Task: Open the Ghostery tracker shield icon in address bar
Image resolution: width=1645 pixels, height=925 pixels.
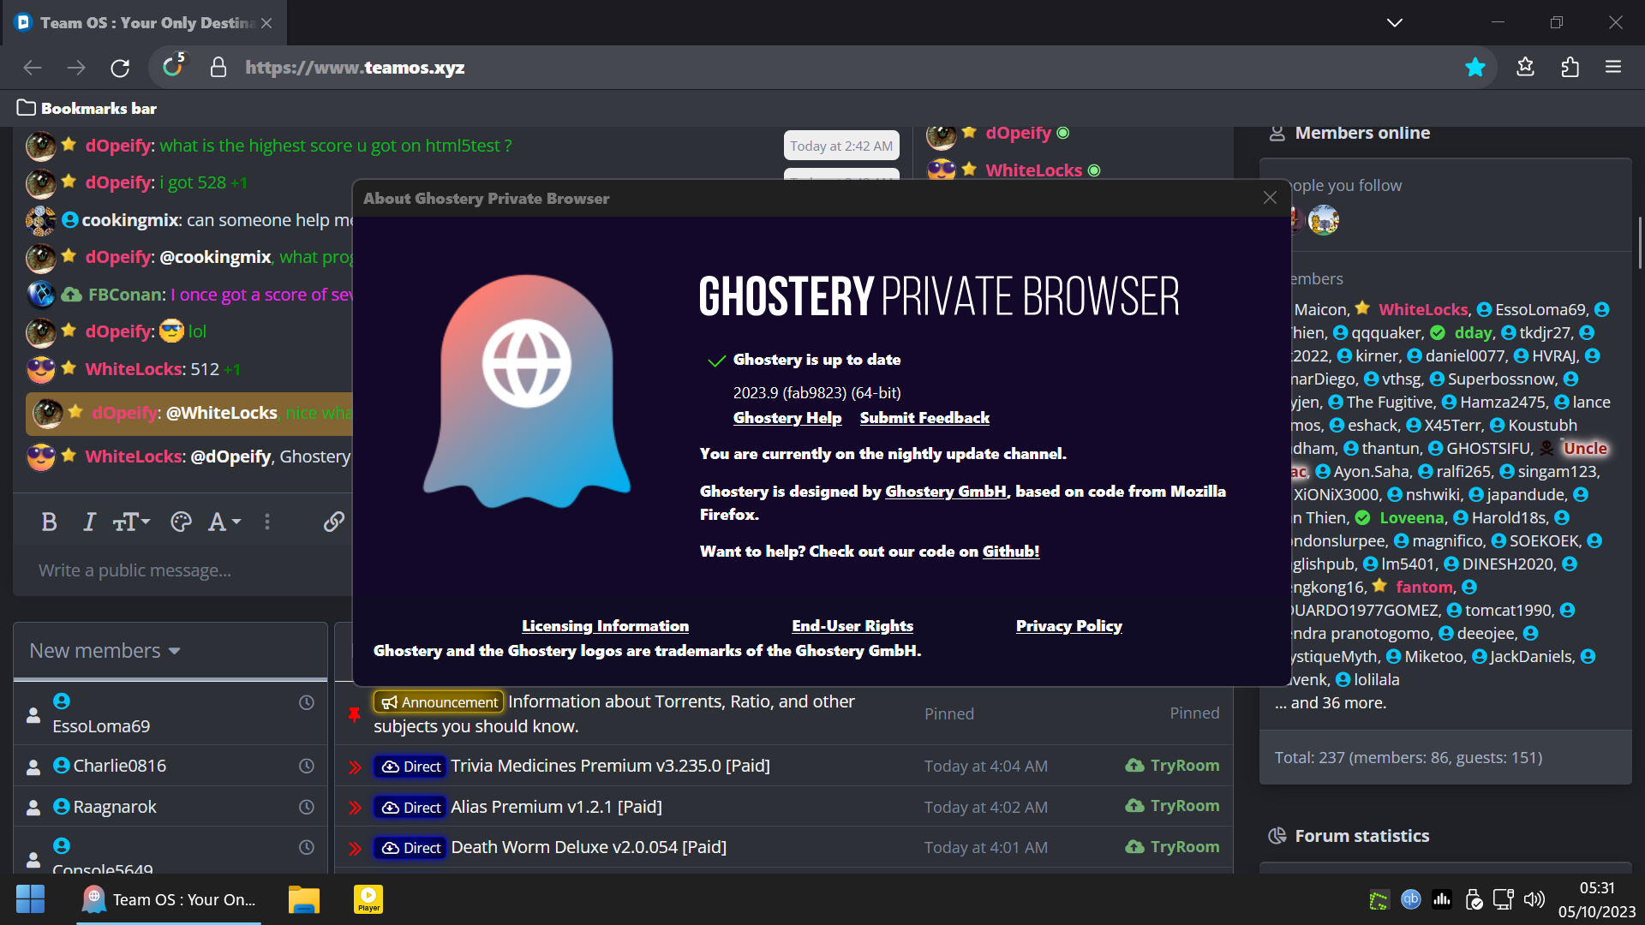Action: (174, 66)
